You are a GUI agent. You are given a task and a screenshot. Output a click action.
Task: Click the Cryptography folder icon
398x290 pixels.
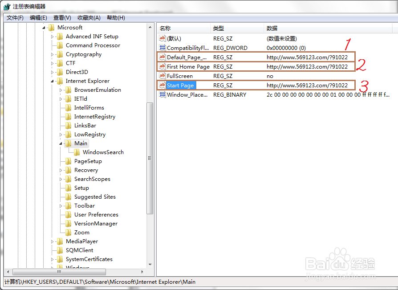click(60, 54)
